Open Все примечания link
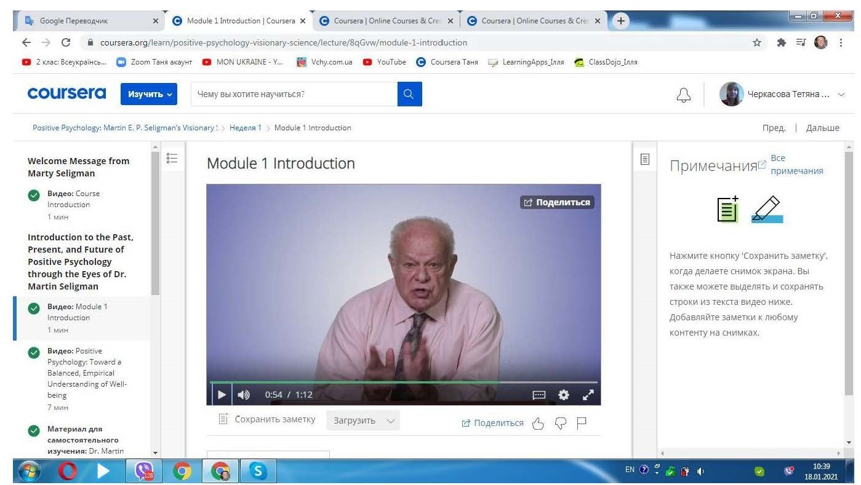This screenshot has width=861, height=485. point(791,164)
